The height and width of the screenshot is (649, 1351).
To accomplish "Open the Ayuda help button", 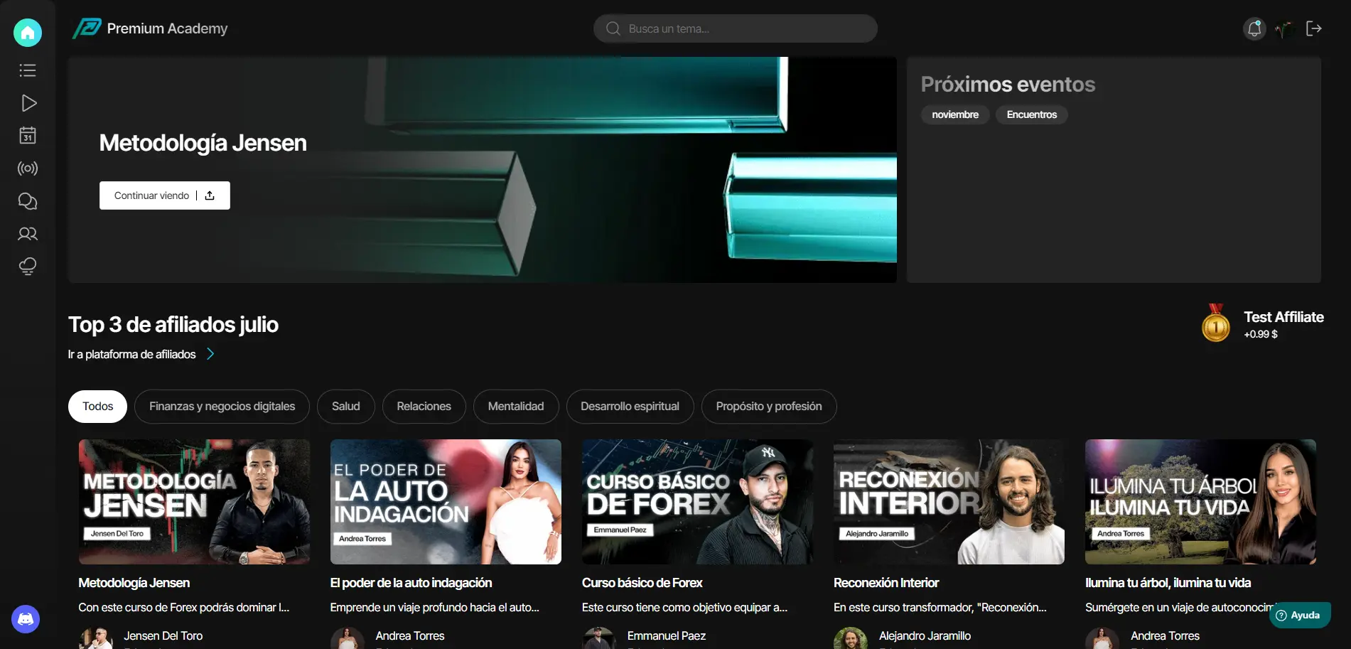I will [1298, 616].
